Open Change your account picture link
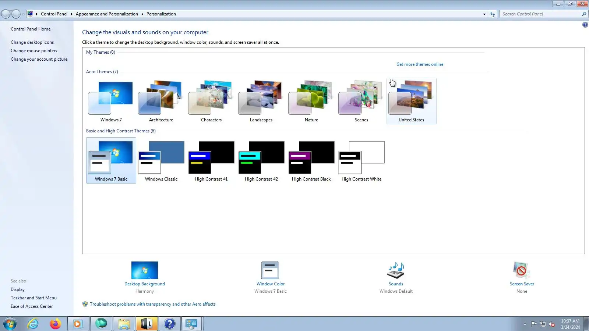 [39, 59]
